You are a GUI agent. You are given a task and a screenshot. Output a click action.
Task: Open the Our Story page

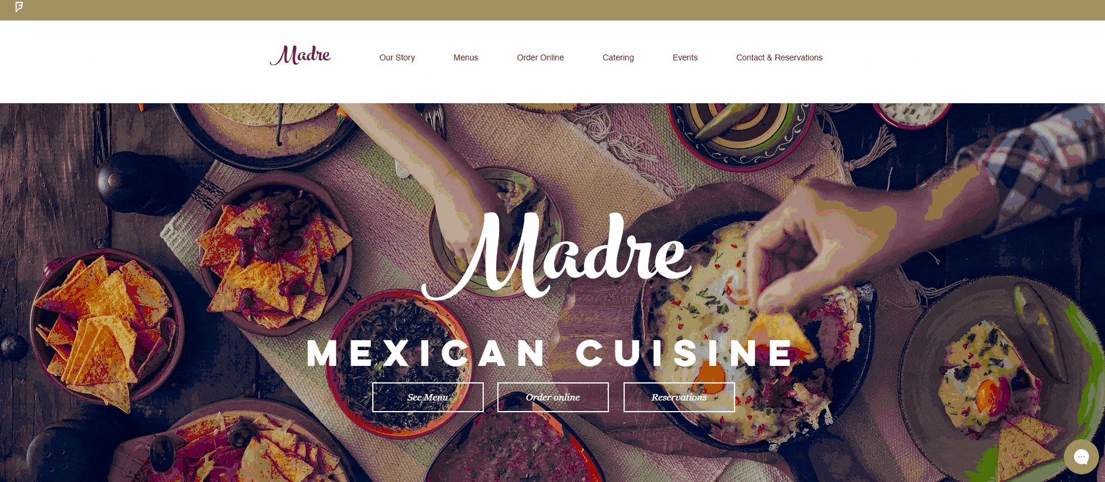tap(397, 57)
